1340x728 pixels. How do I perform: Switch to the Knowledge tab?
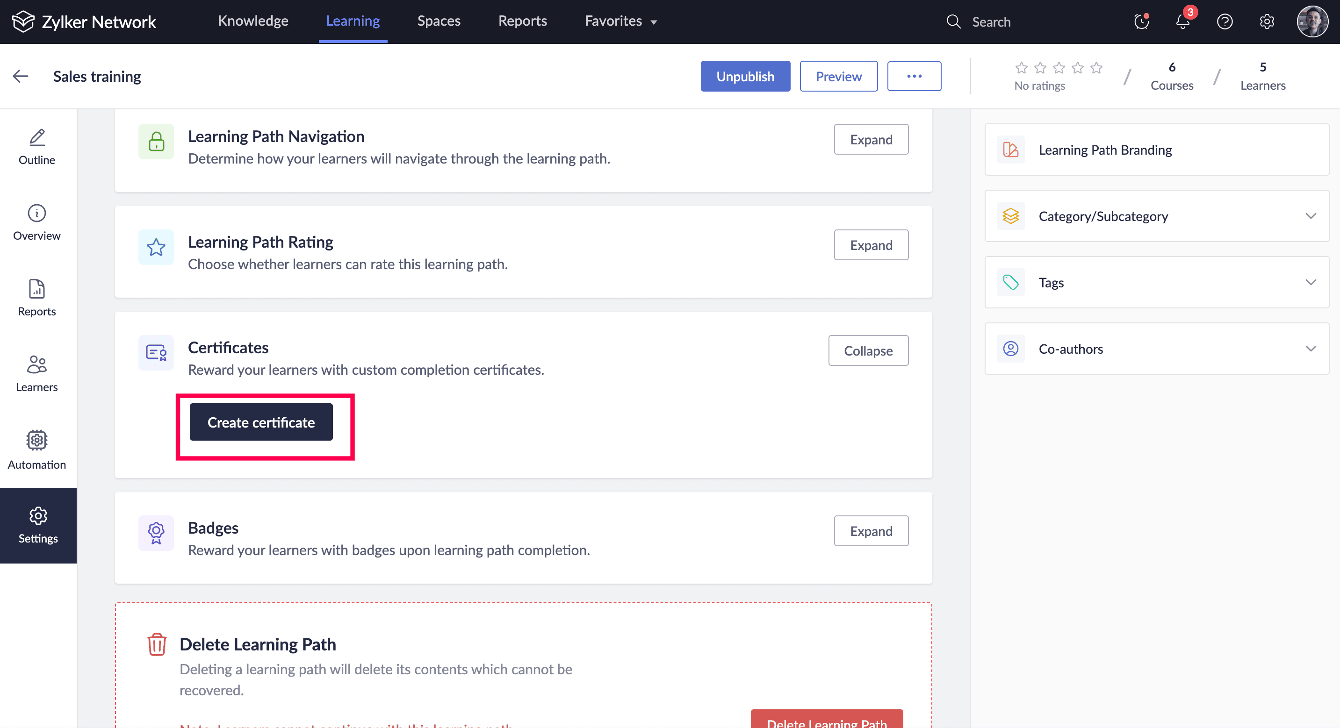coord(253,21)
